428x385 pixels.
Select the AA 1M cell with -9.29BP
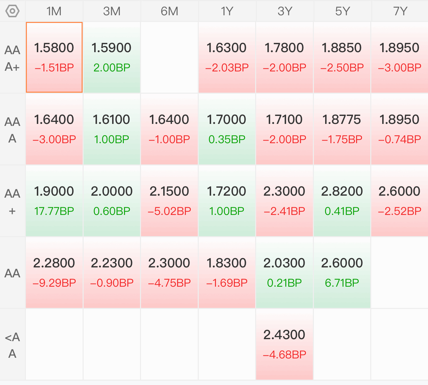(54, 272)
